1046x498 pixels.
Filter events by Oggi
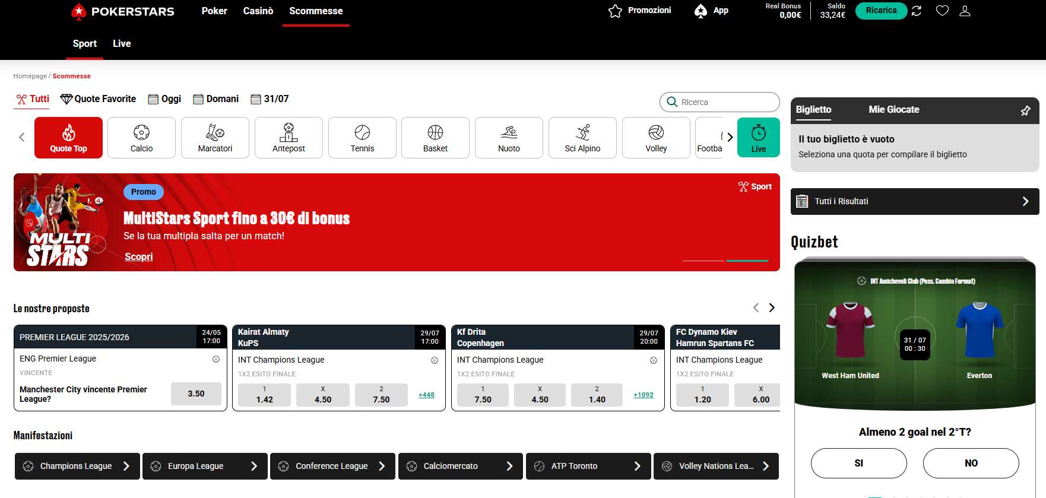point(164,99)
